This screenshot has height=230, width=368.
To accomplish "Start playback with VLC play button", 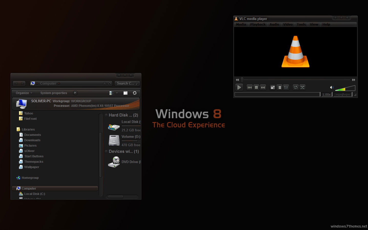I will coord(239,87).
